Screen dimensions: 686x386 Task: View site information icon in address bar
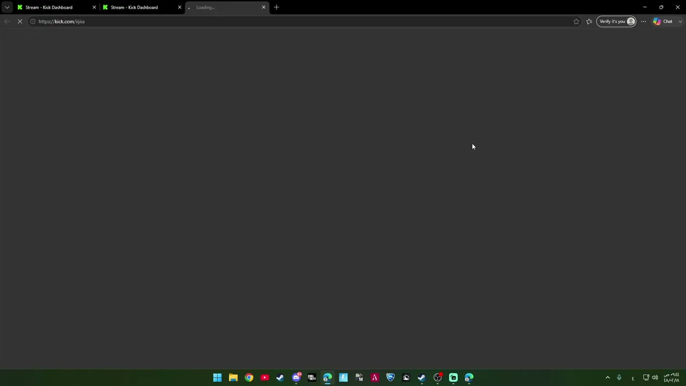pyautogui.click(x=33, y=21)
